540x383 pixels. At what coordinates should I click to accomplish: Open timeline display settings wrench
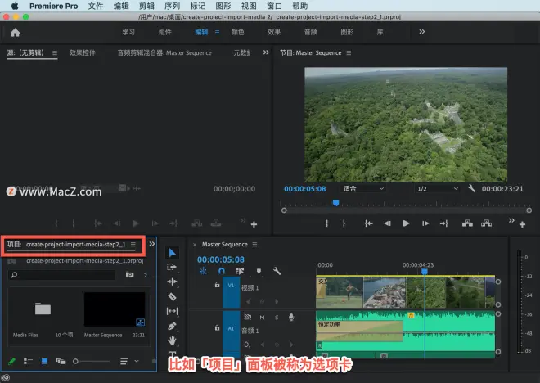(x=277, y=271)
